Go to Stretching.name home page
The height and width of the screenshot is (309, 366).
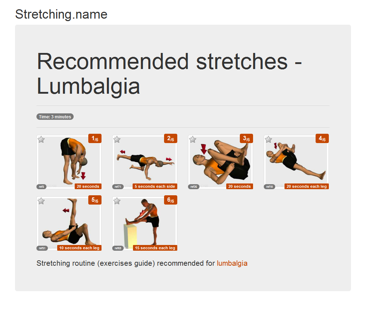(x=61, y=15)
